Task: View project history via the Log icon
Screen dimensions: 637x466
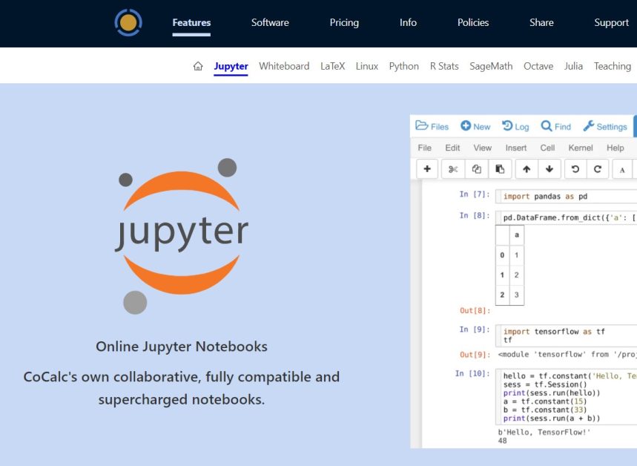Action: [x=515, y=126]
